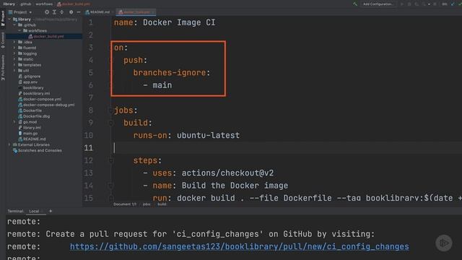
Task: Collapse the workflows folder
Action: pyautogui.click(x=19, y=30)
